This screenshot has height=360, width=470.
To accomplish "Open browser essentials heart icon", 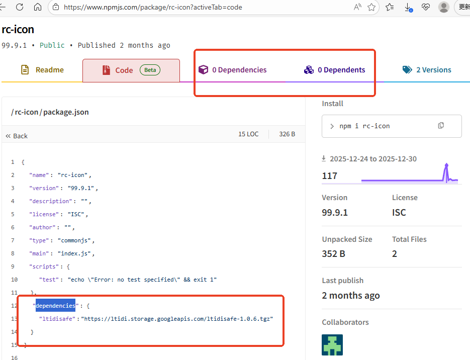I will coord(426,7).
